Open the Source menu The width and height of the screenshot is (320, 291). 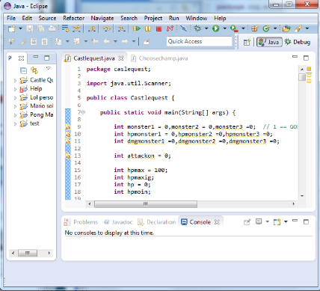47,18
